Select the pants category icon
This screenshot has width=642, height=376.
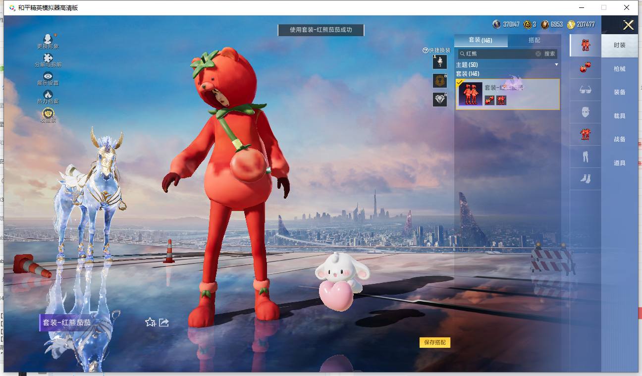[586, 157]
